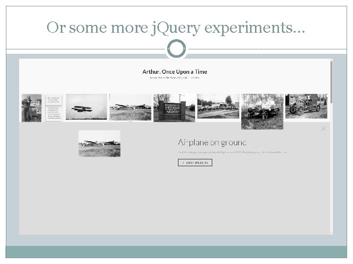Viewport: 353px width, 264px height.
Task: Click the airplane description paragraph
Action: pyautogui.click(x=232, y=152)
